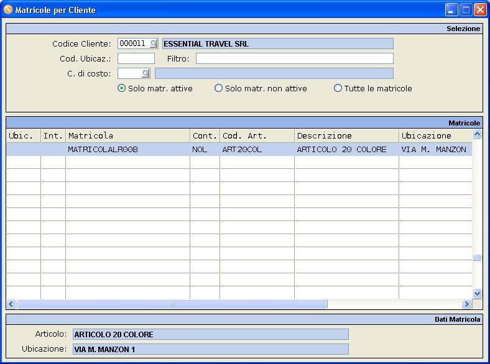Click the Descrizione column header
The image size is (490, 364).
pyautogui.click(x=346, y=136)
